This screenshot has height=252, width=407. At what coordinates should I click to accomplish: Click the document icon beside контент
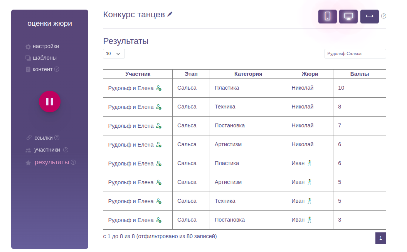pos(28,70)
